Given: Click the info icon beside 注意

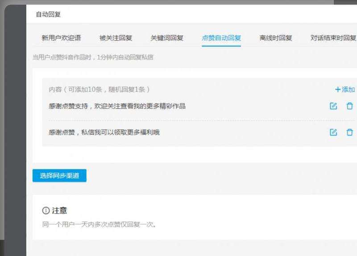Looking at the screenshot, I should pyautogui.click(x=46, y=211).
